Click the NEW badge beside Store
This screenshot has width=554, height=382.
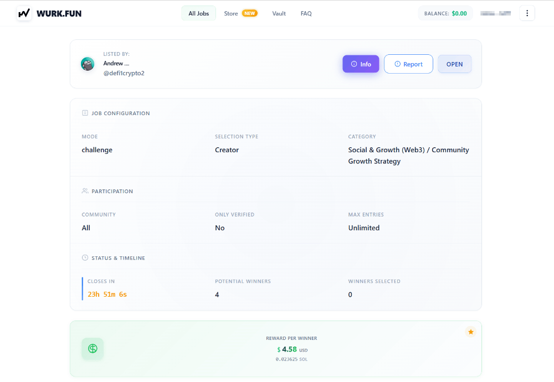tap(249, 13)
